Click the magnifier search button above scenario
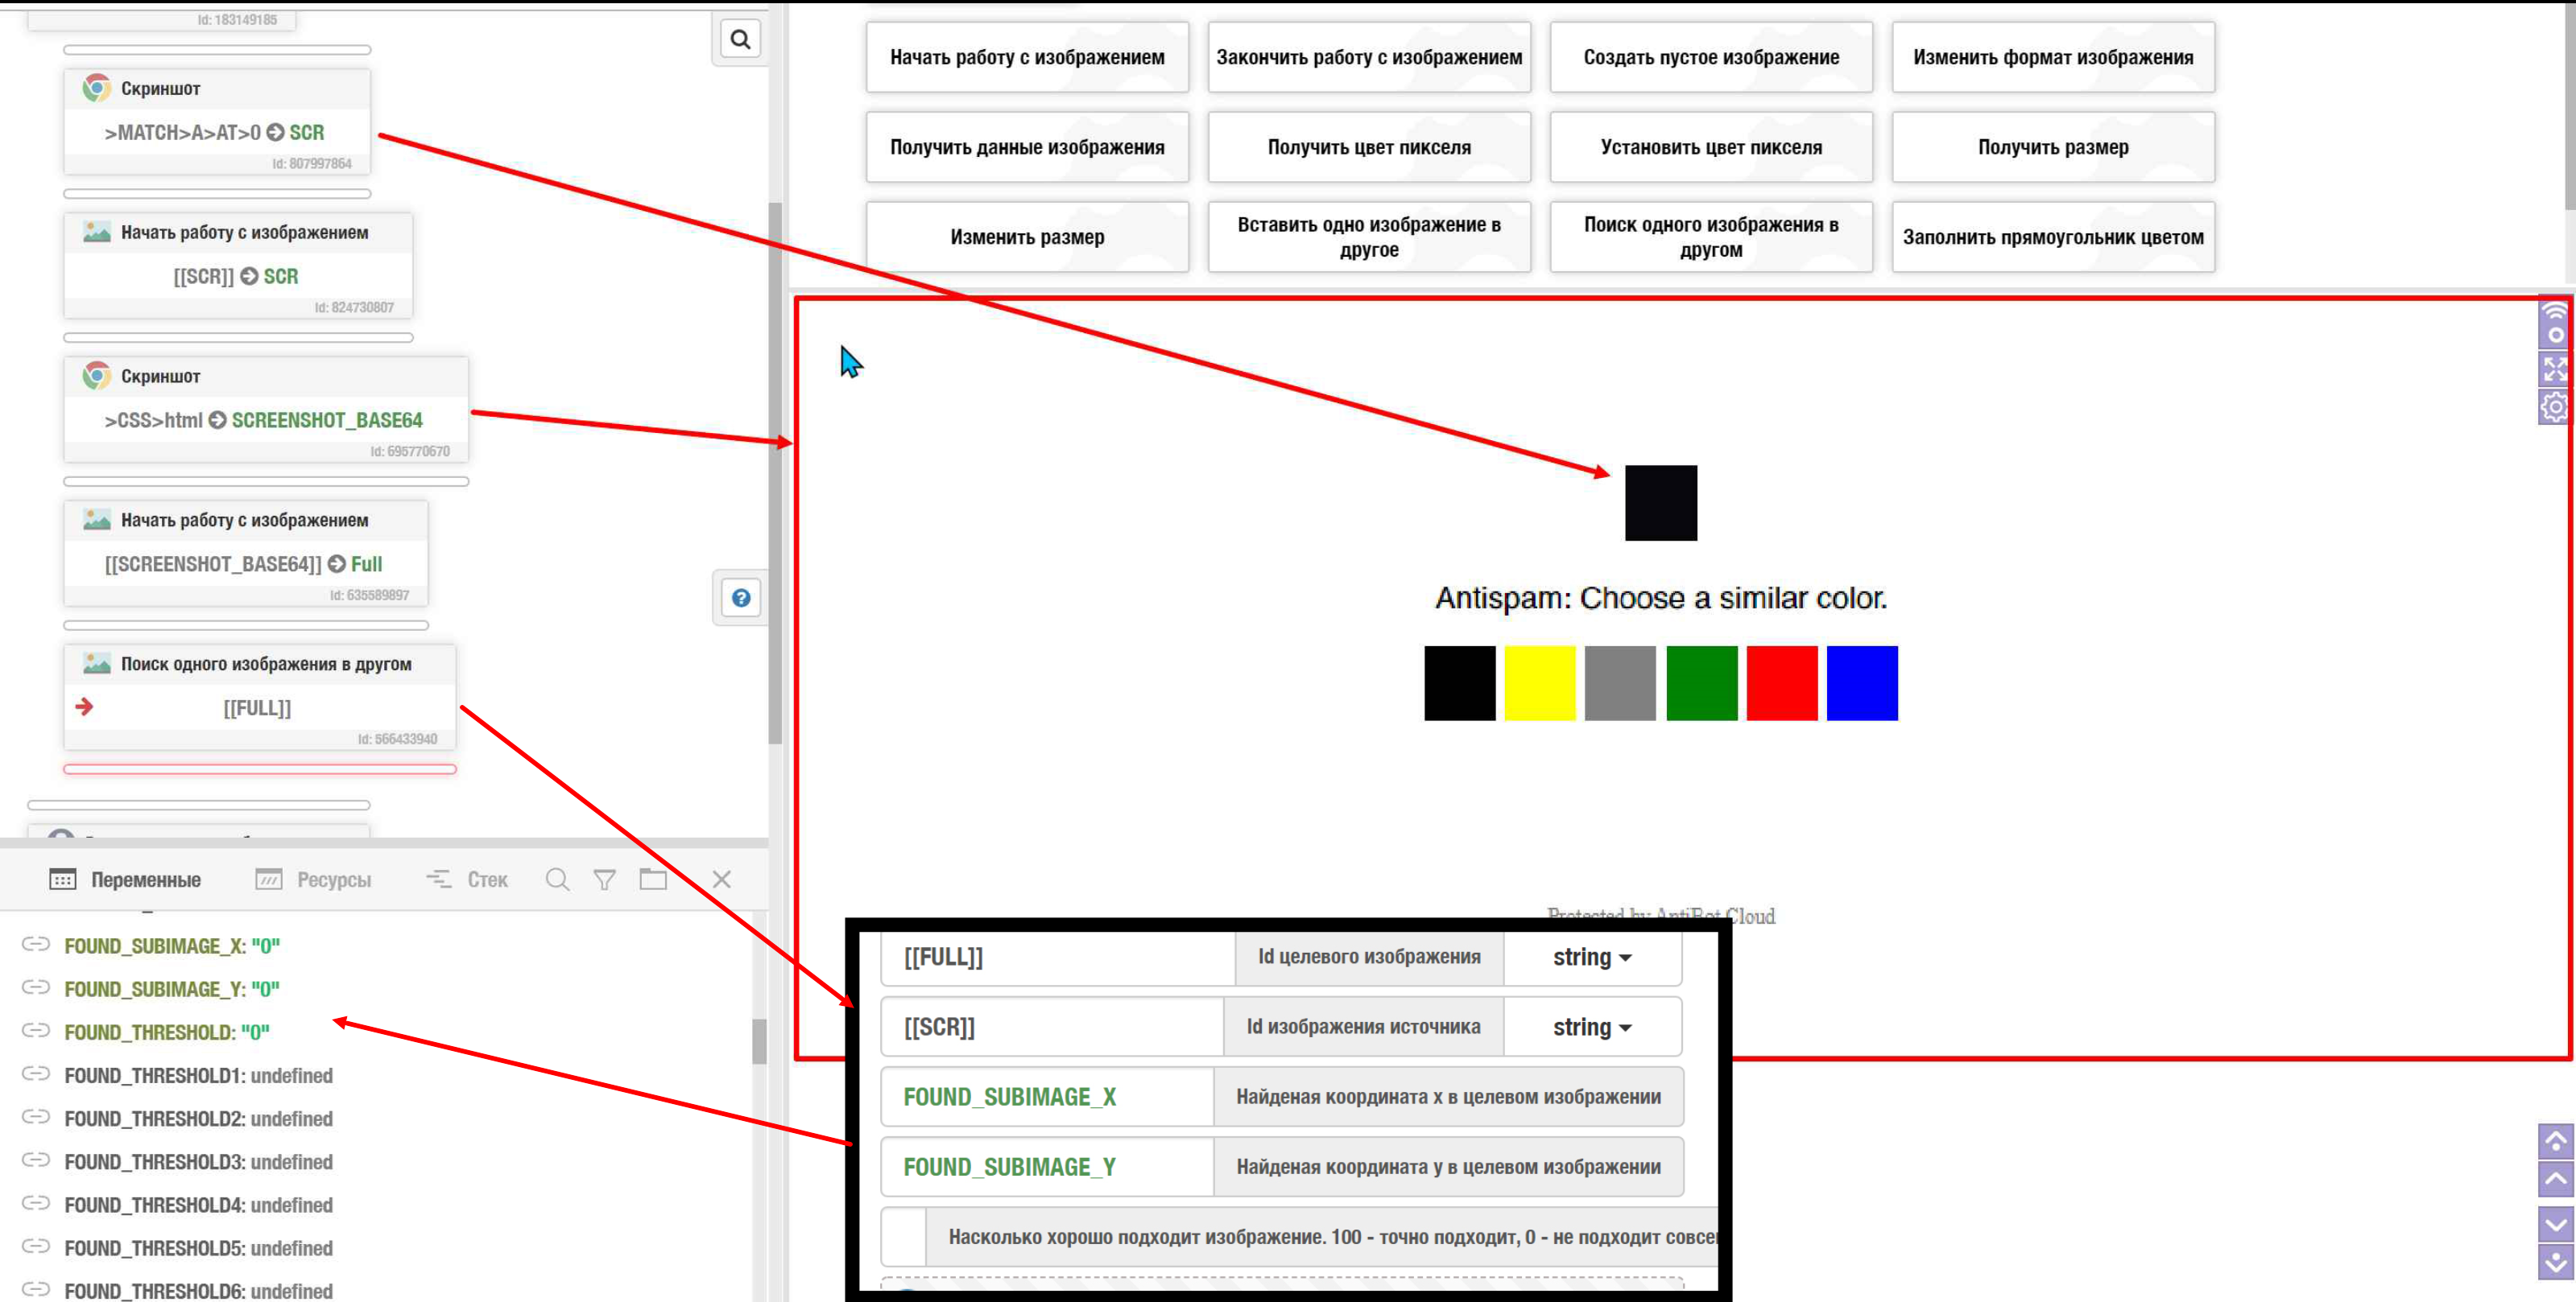Image resolution: width=2576 pixels, height=1302 pixels. coord(740,39)
